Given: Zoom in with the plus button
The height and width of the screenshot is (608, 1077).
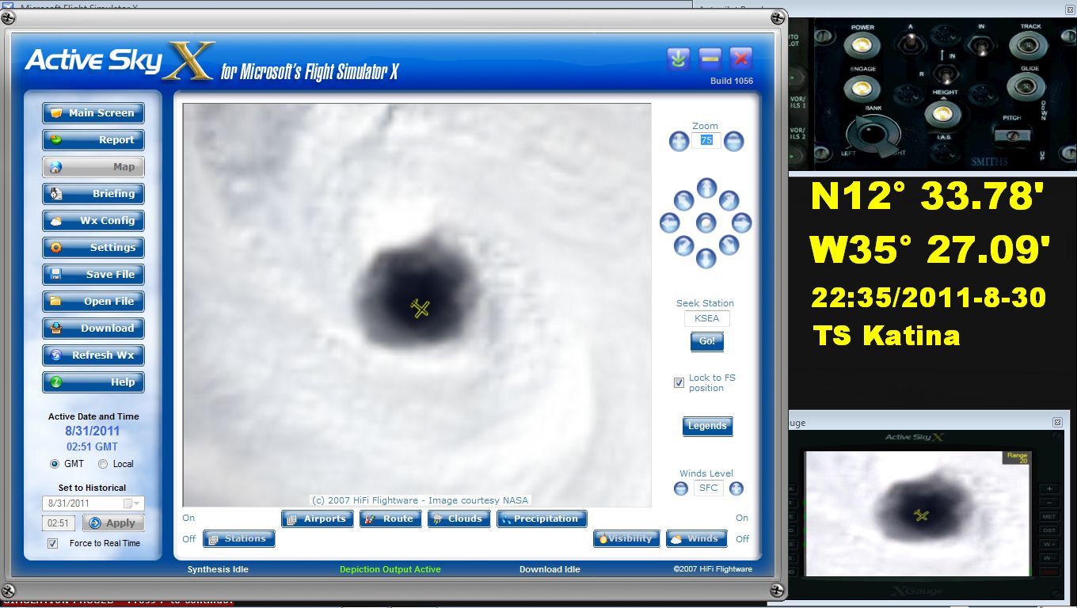Looking at the screenshot, I should 679,142.
